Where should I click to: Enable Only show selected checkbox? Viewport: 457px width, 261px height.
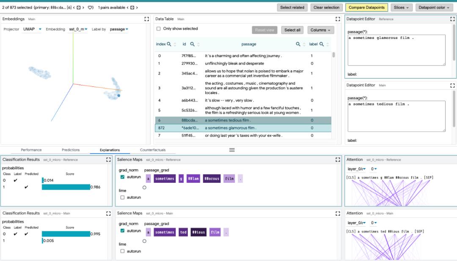click(159, 28)
